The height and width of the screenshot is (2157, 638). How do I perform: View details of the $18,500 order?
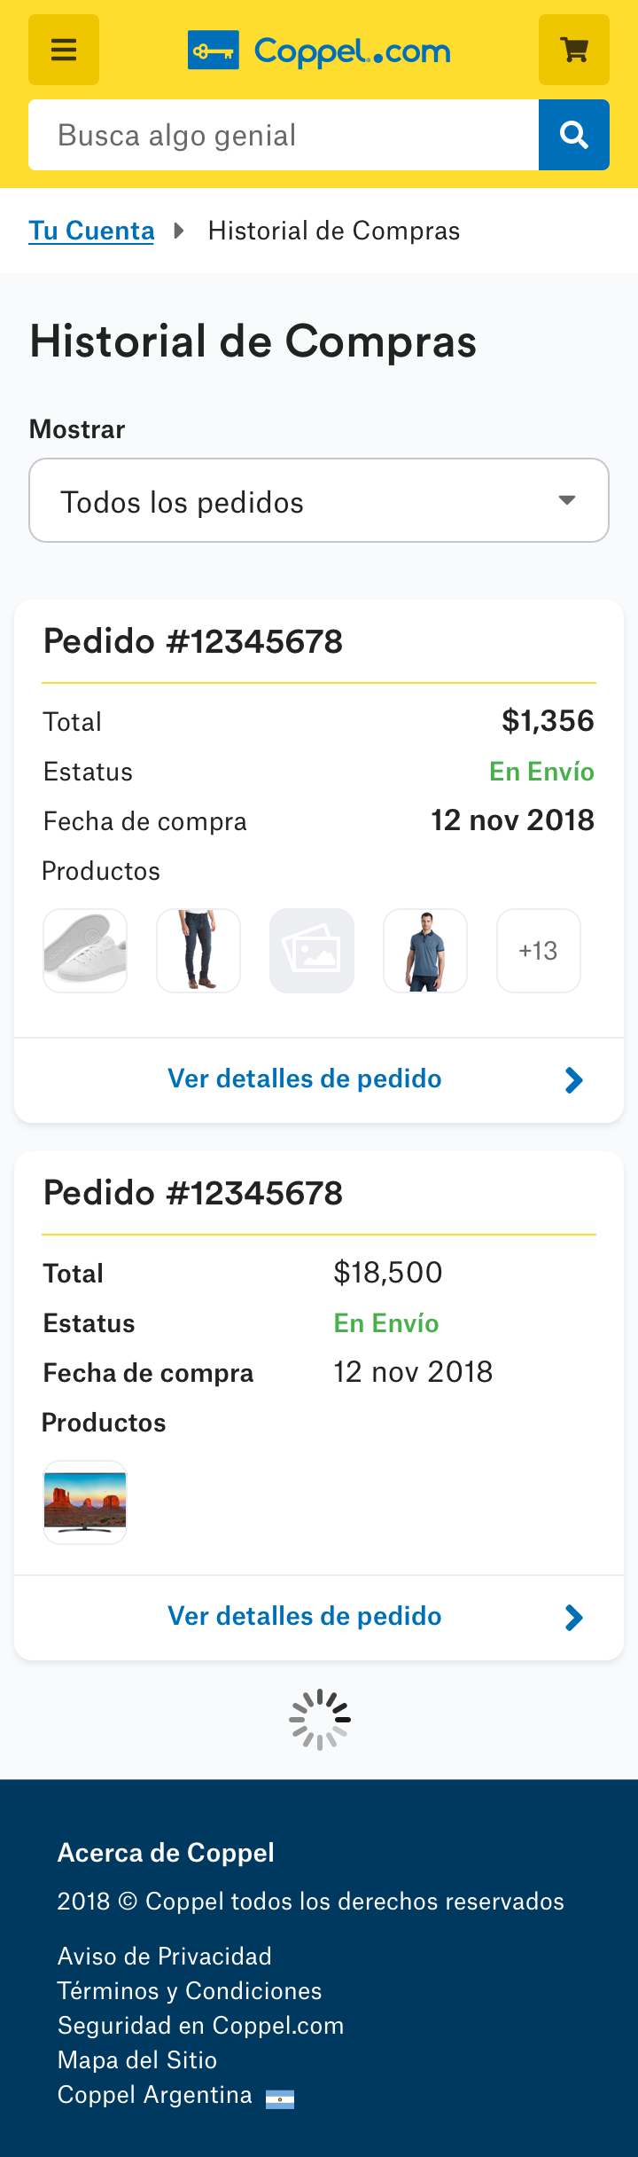coord(305,1616)
